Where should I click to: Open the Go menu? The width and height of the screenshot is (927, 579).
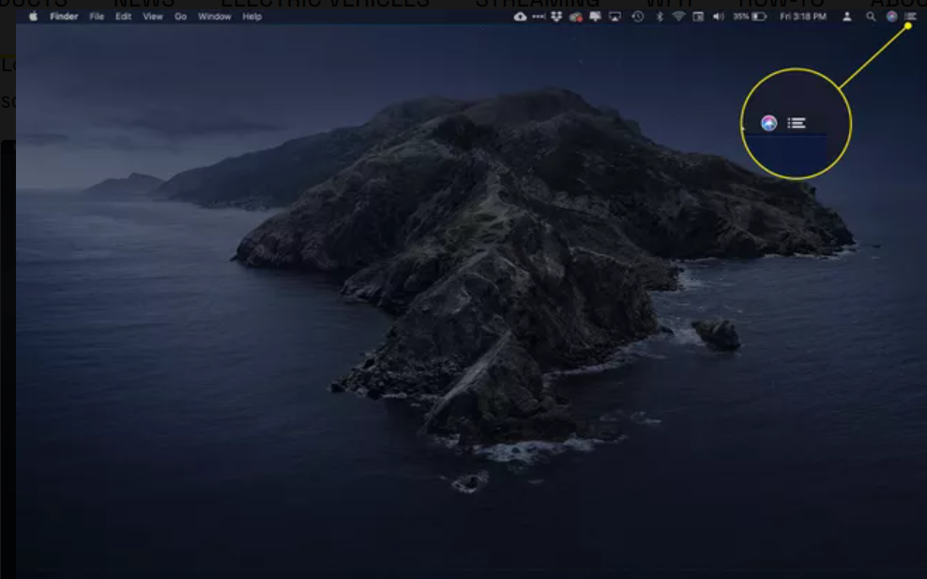(180, 17)
